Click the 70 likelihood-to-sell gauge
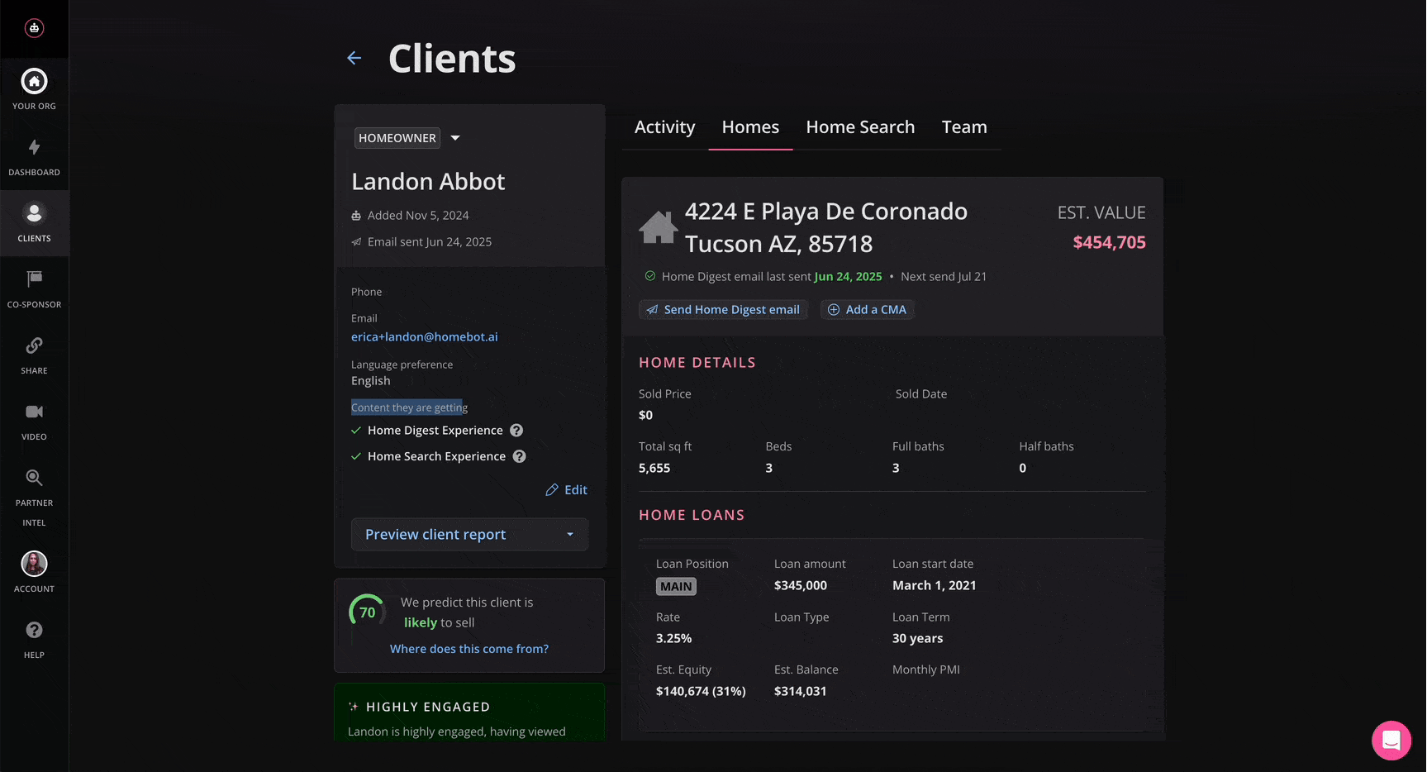 tap(367, 612)
